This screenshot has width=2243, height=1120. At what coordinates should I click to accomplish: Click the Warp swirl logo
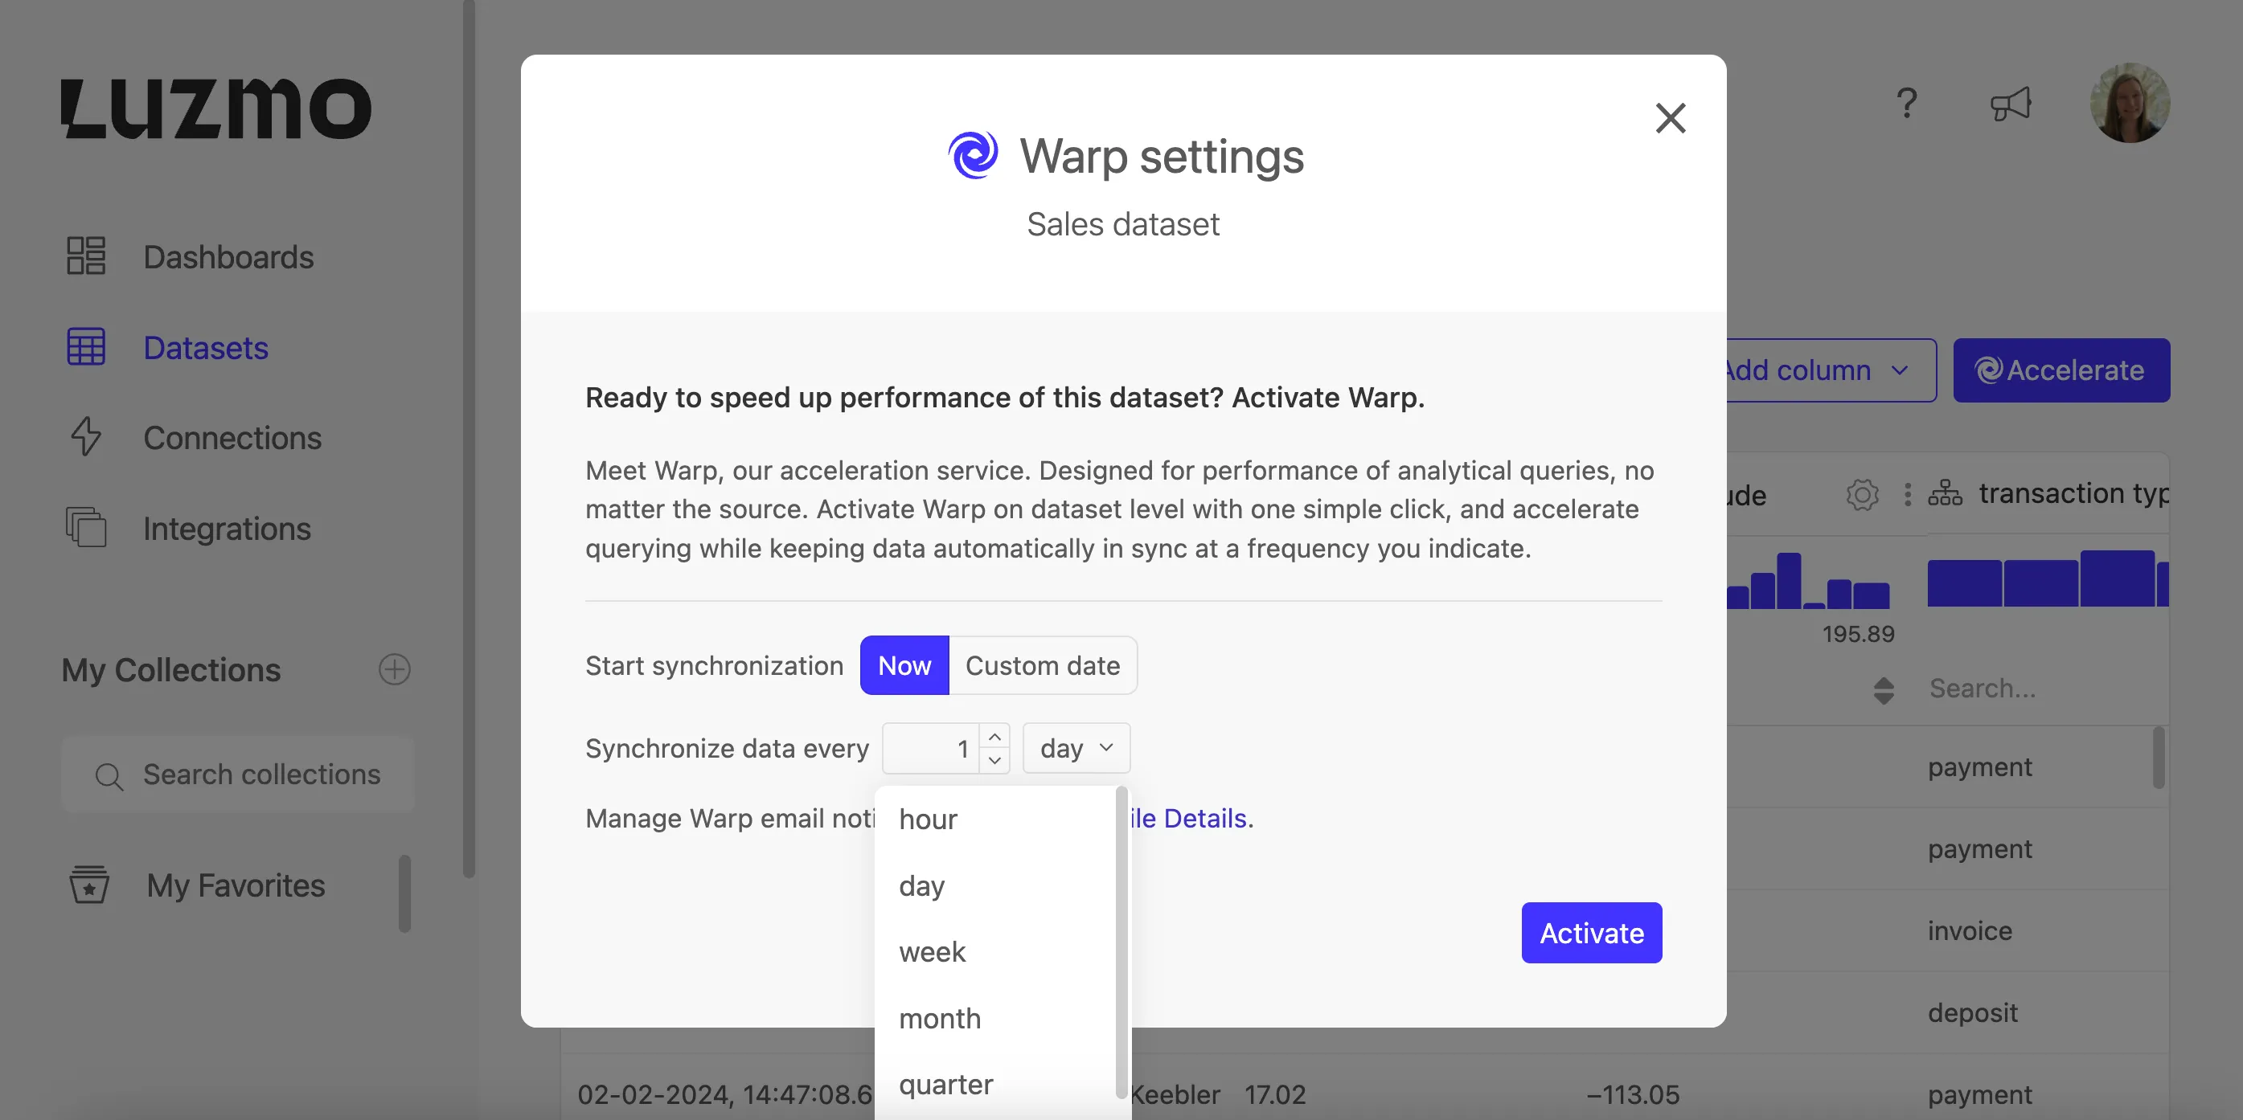tap(973, 155)
